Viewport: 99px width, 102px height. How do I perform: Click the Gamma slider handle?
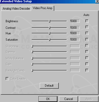click(x=32, y=52)
